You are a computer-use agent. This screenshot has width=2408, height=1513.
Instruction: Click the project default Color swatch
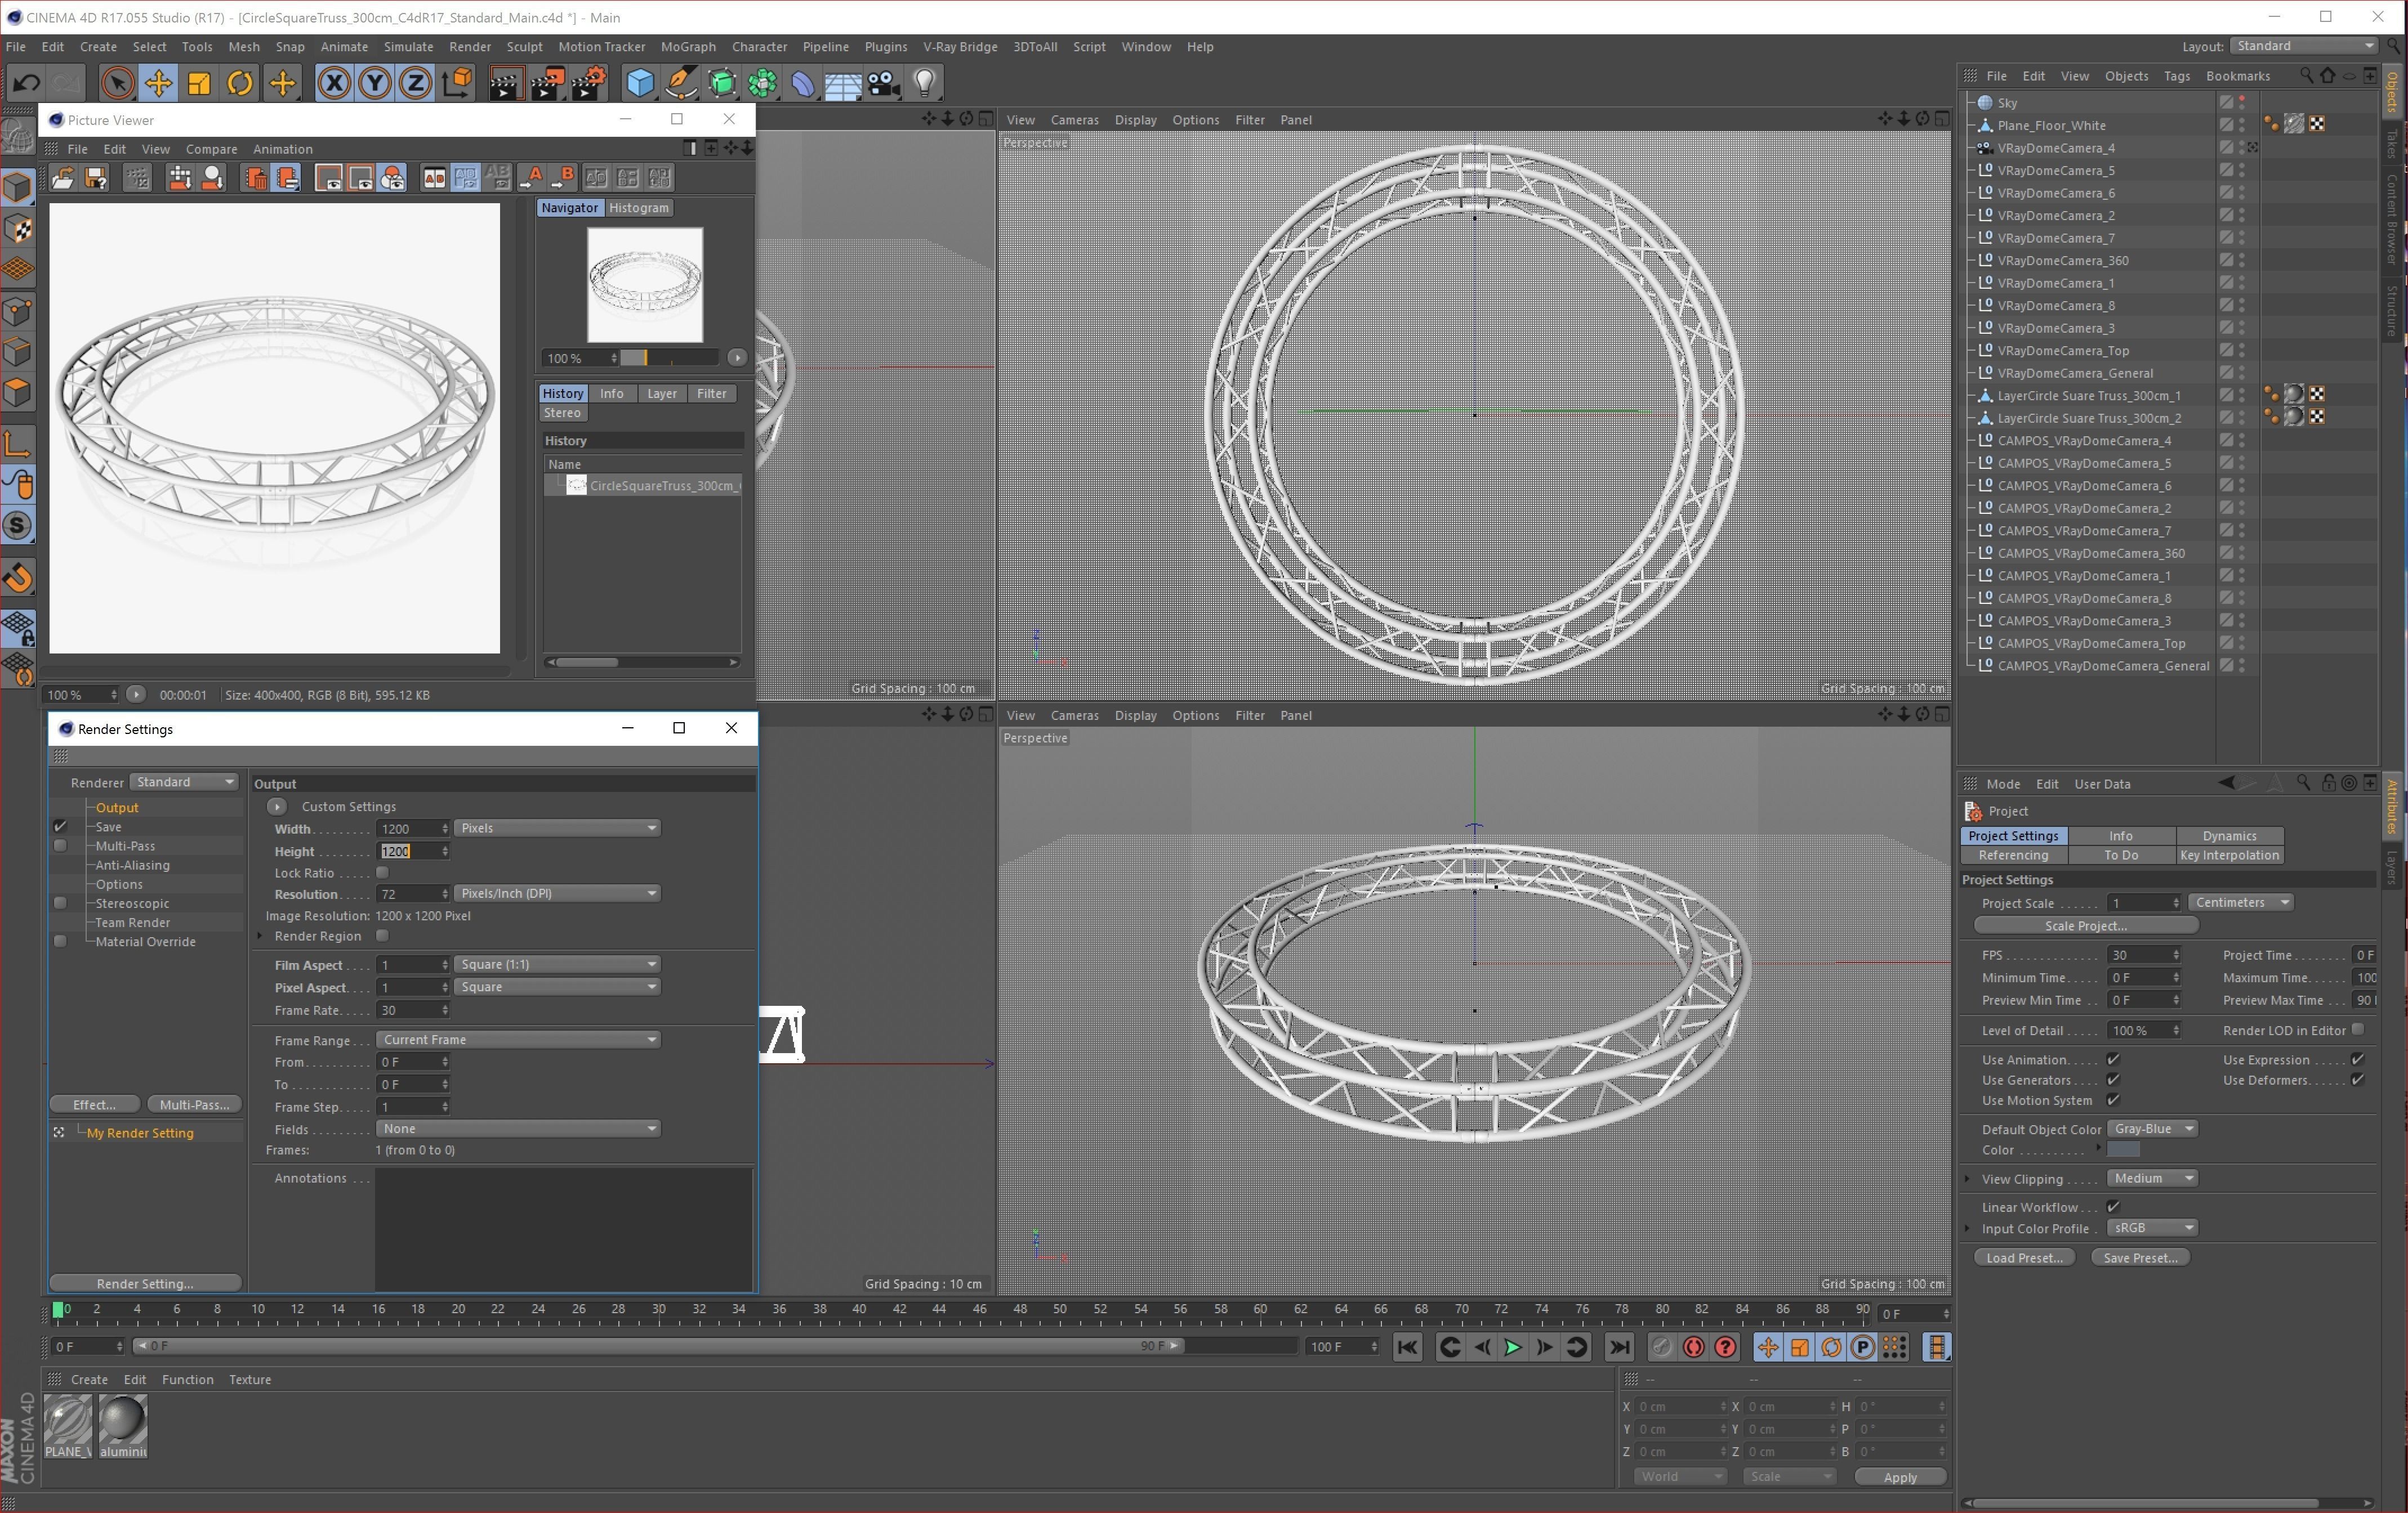point(2123,1151)
